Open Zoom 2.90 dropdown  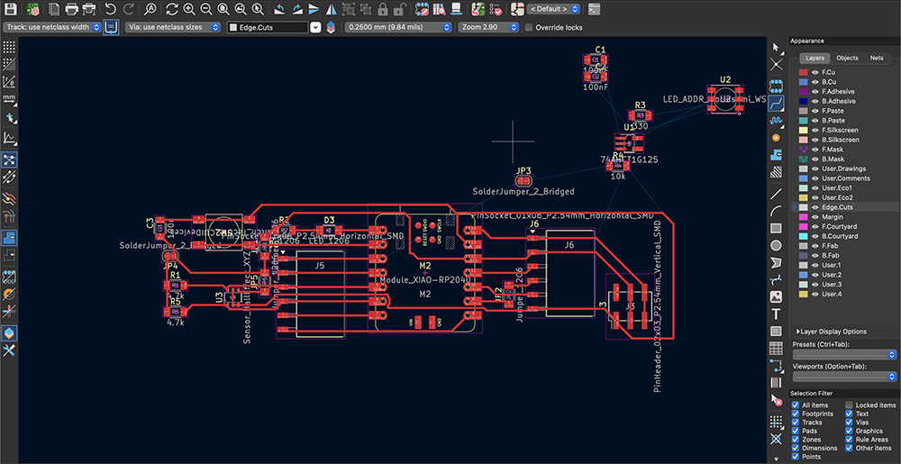tap(489, 27)
